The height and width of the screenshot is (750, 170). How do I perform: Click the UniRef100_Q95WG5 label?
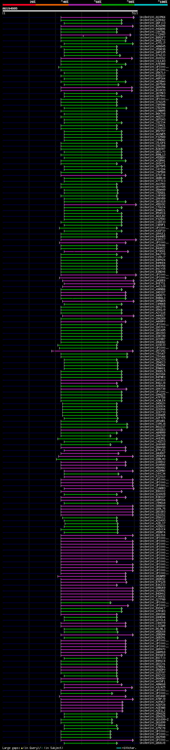(152, 301)
